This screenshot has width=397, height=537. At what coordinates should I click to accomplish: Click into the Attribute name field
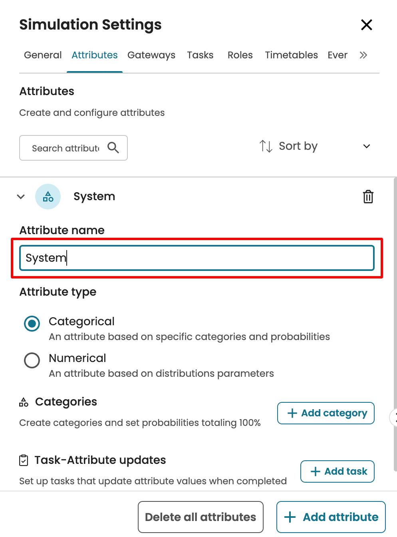click(197, 258)
